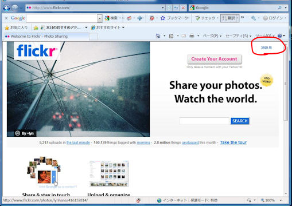The width and height of the screenshot is (292, 206).
Task: Click the Flickr search text field
Action: click(204, 121)
